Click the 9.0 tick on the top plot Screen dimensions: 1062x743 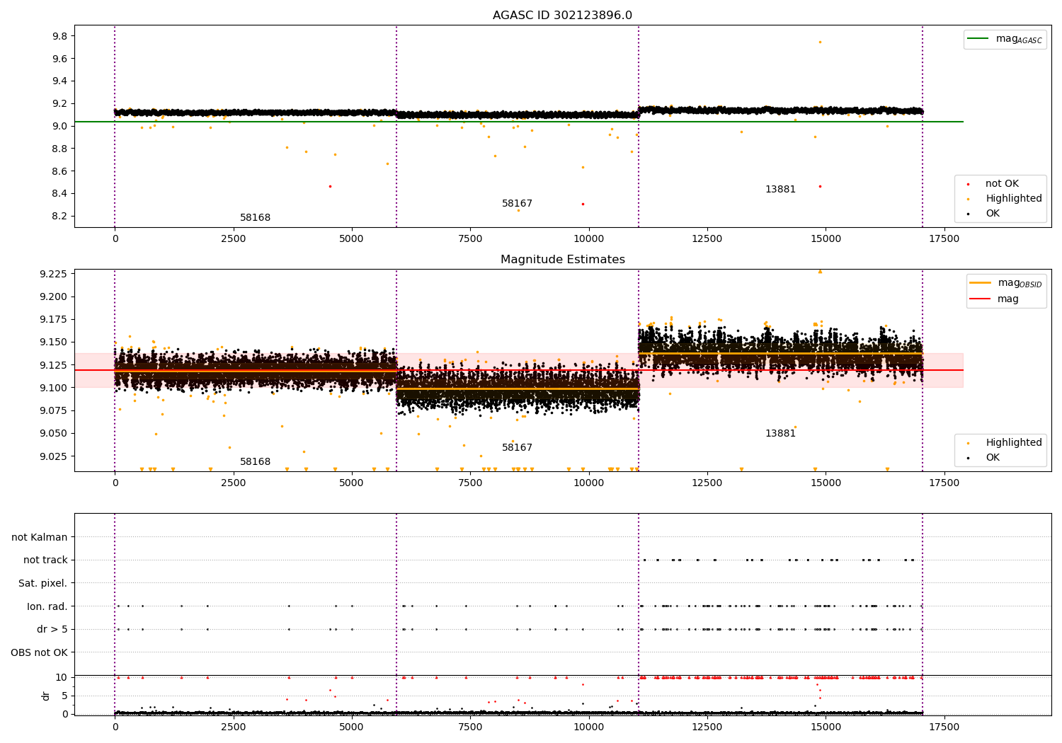(x=59, y=126)
